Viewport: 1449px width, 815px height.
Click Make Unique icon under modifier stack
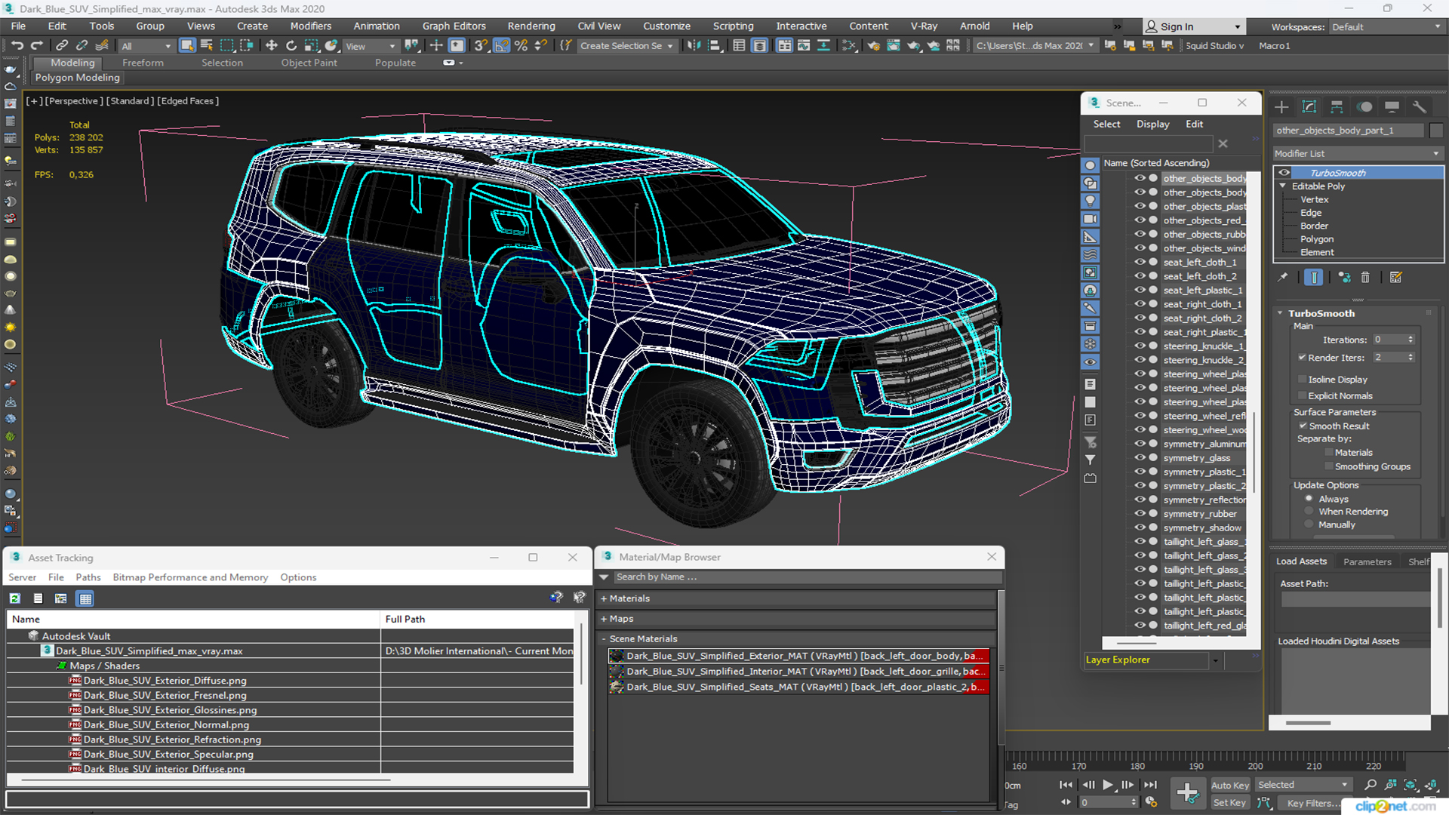pyautogui.click(x=1344, y=278)
